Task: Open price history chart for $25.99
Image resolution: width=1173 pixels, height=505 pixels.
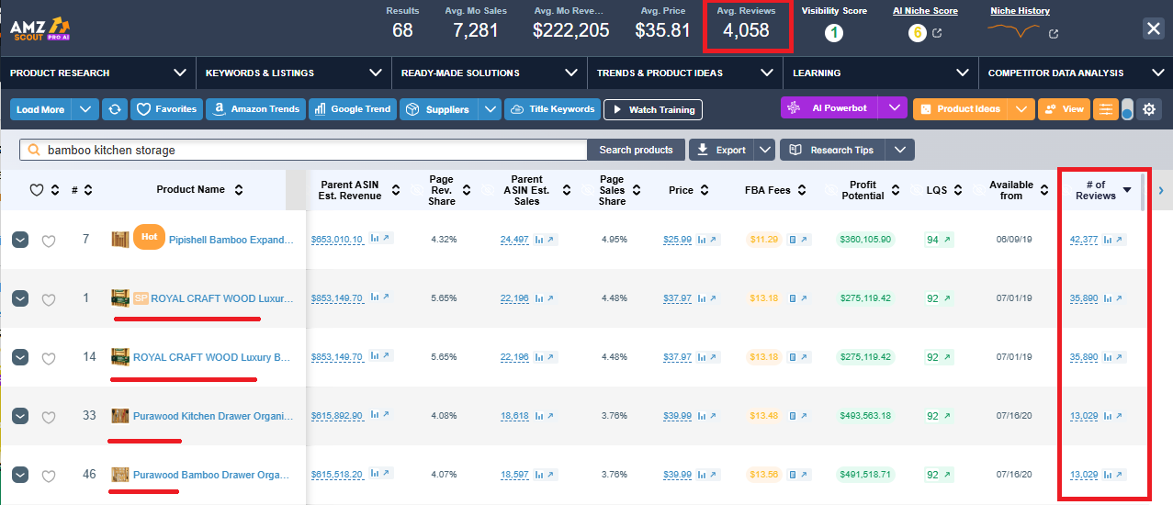Action: 702,239
